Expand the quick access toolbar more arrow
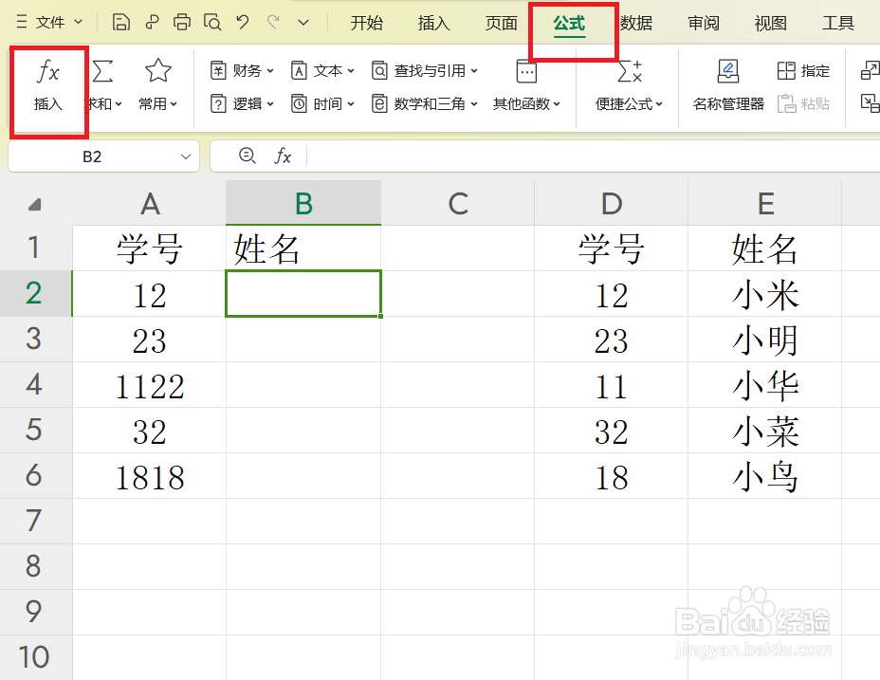This screenshot has height=680, width=880. [303, 23]
